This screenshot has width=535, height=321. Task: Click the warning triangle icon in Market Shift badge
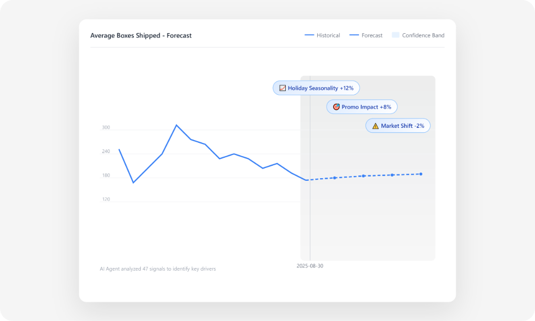(375, 126)
